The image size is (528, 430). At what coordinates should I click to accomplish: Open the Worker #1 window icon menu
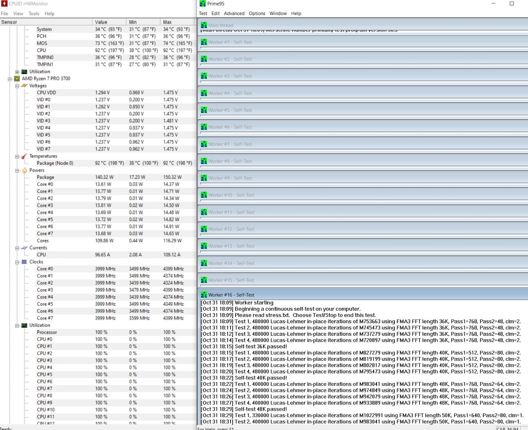pyautogui.click(x=204, y=42)
